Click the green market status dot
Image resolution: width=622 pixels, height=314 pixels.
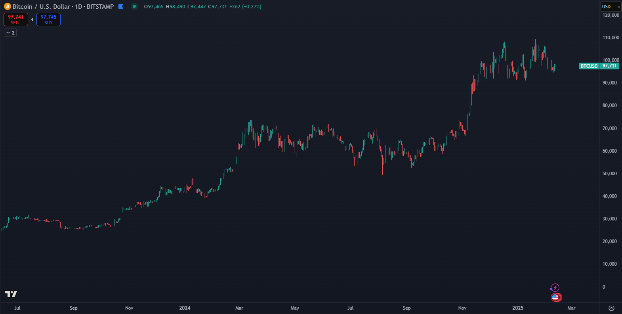point(134,6)
